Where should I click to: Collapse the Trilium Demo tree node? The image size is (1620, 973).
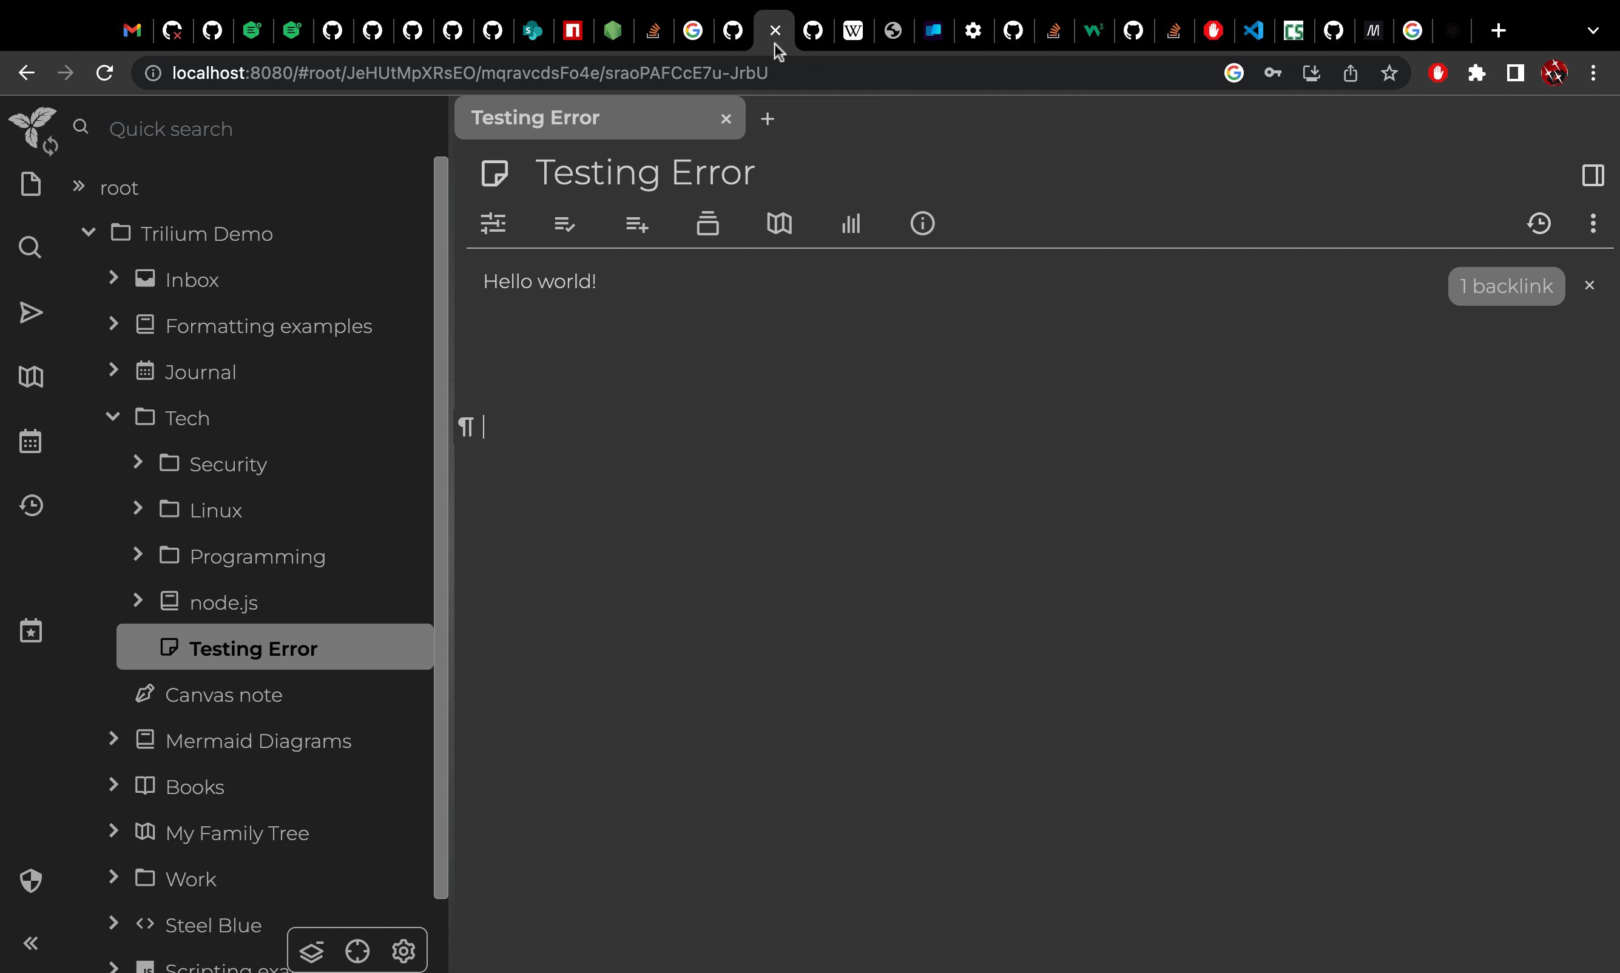coord(87,232)
